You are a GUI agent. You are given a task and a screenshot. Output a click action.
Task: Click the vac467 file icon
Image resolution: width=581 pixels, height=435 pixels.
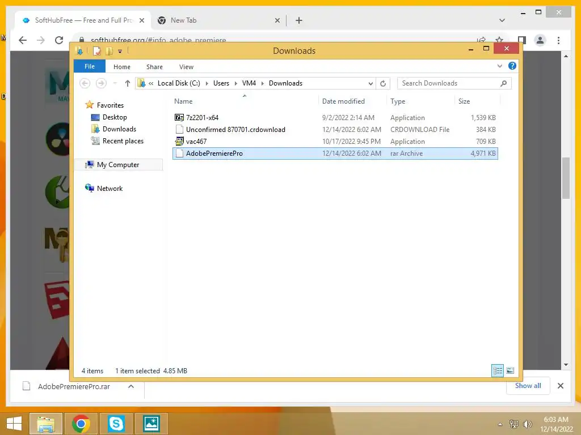[179, 141]
